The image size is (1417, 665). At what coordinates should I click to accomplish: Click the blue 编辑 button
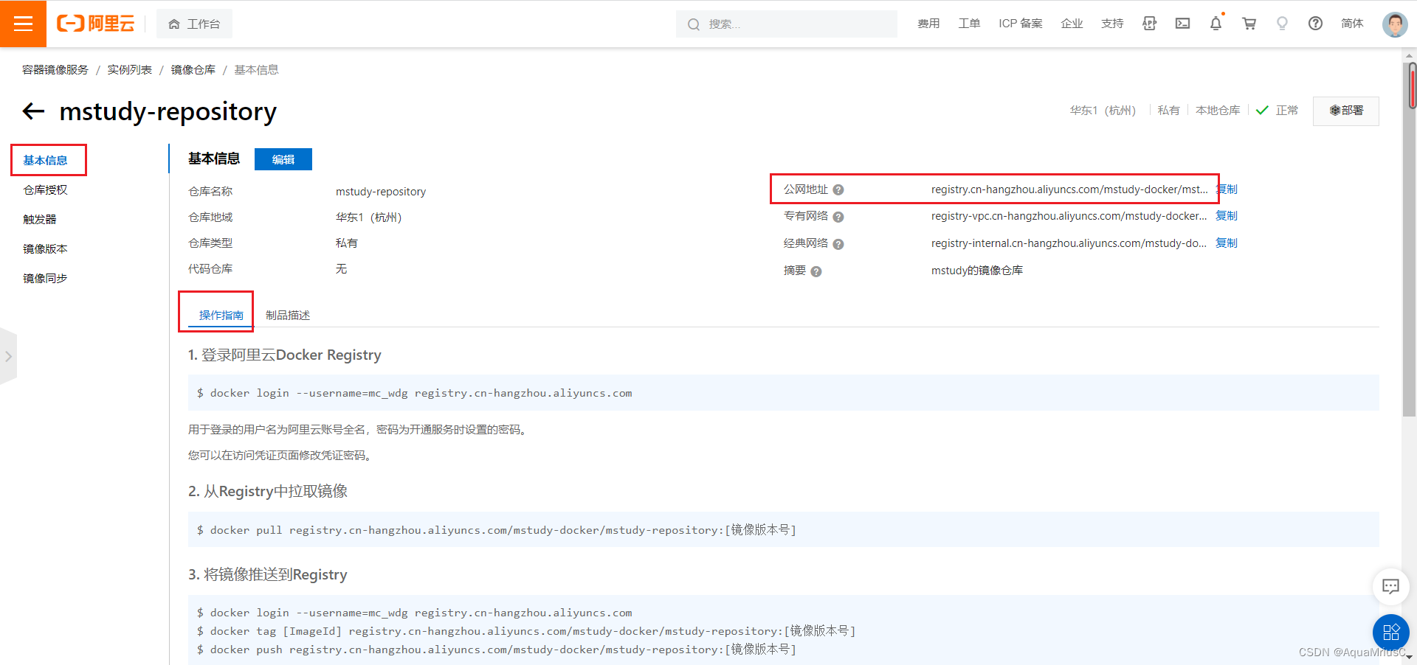(283, 159)
